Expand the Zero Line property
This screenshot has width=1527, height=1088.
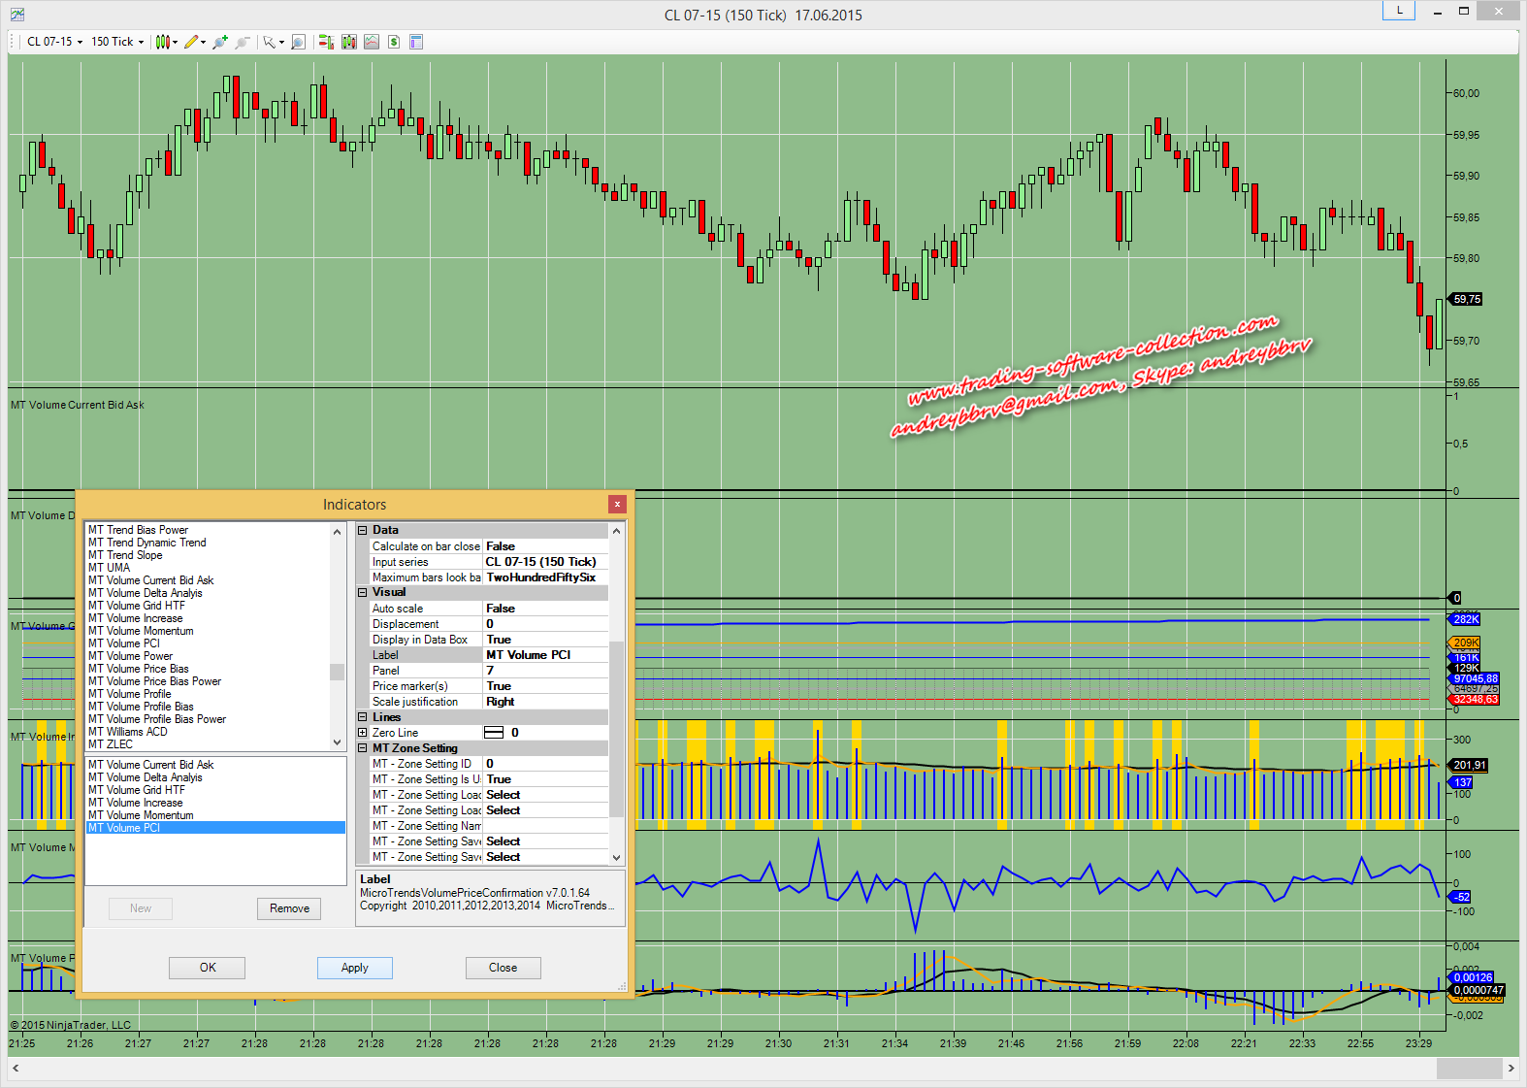coord(363,733)
